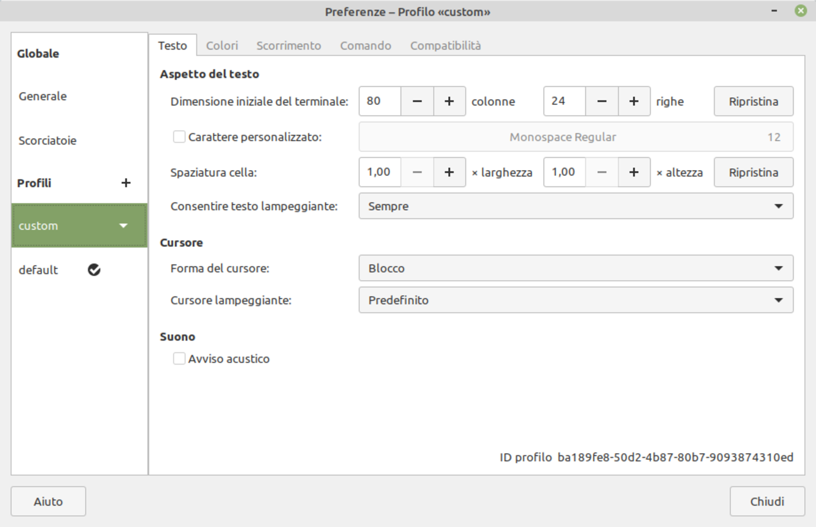Increase the terminal rows count
The width and height of the screenshot is (816, 527).
(634, 101)
